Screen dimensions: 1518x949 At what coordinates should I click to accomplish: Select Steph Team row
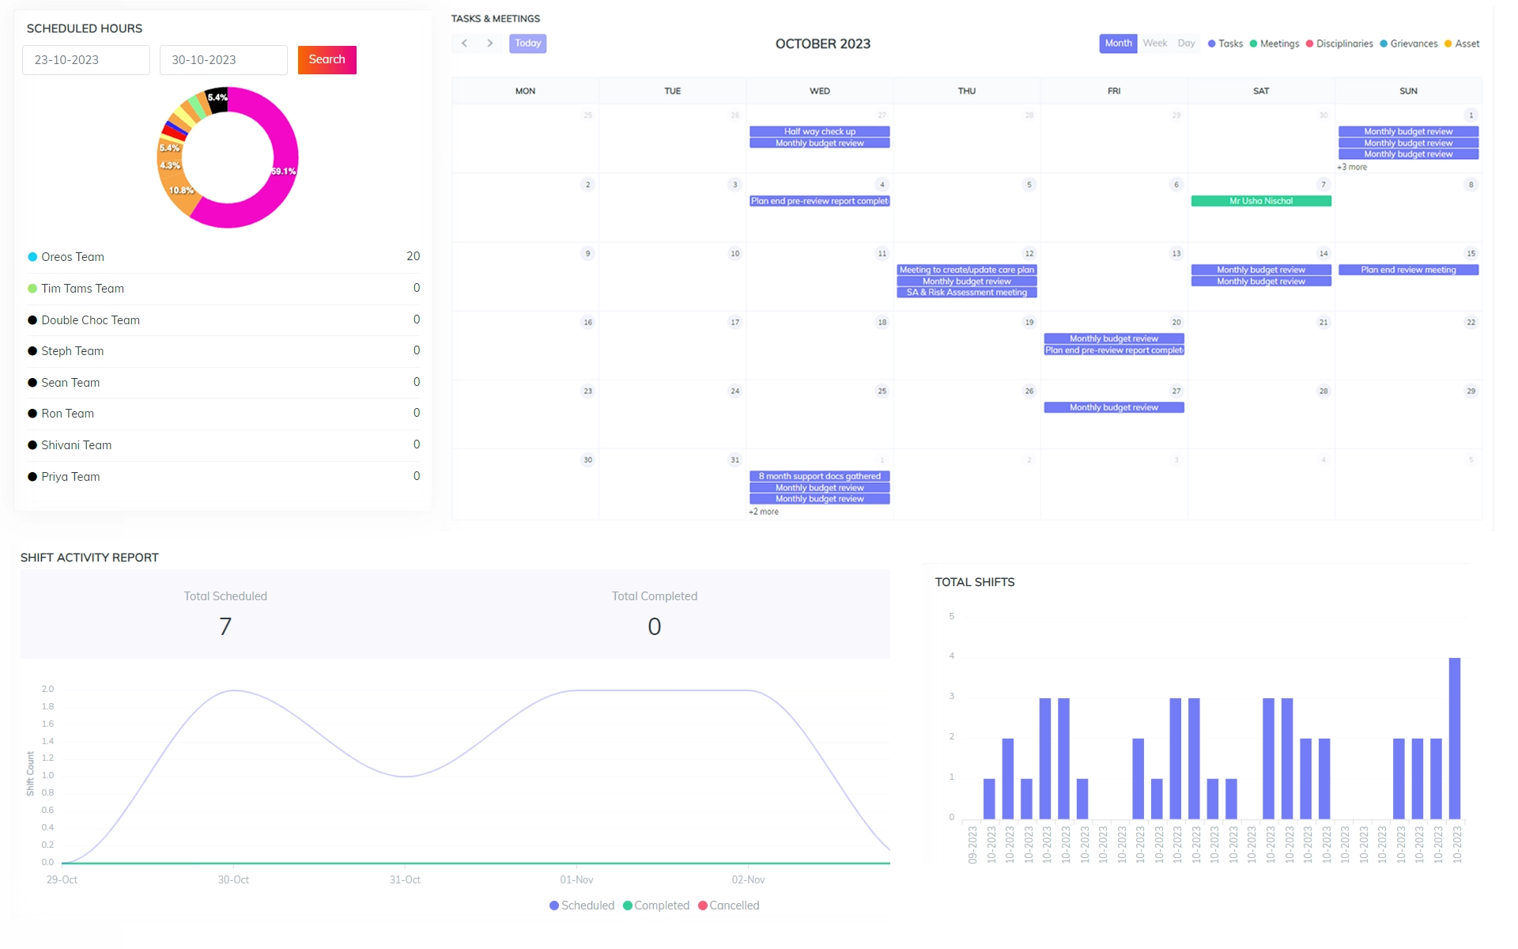tap(224, 351)
